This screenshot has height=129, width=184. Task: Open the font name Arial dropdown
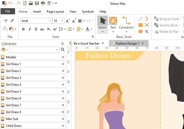(x=50, y=21)
